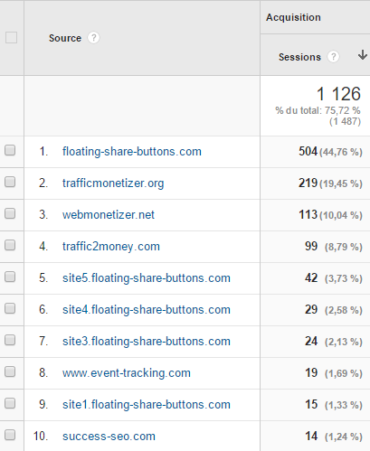Open the floating-share-buttons.com source link
The height and width of the screenshot is (451, 370).
132,151
